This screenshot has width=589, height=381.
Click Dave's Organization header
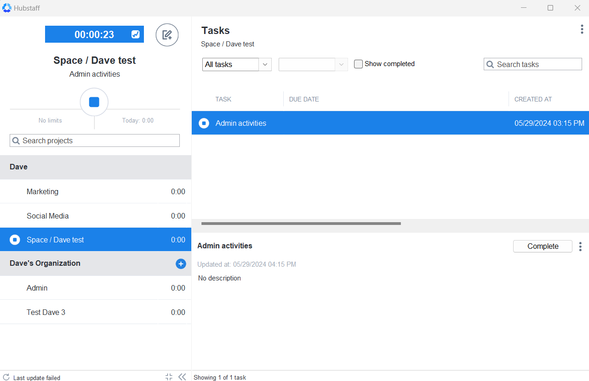click(96, 263)
